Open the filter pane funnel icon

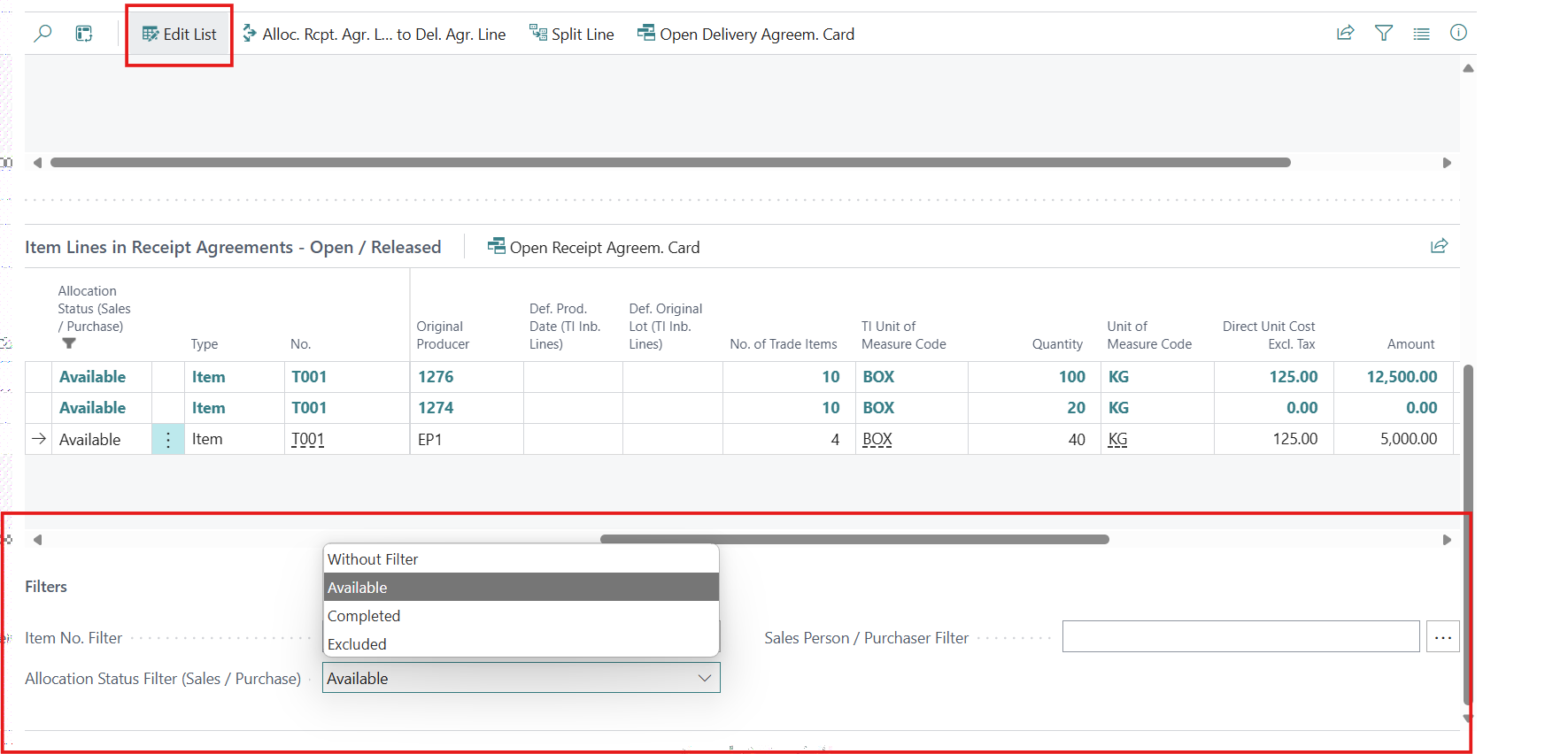(1383, 33)
